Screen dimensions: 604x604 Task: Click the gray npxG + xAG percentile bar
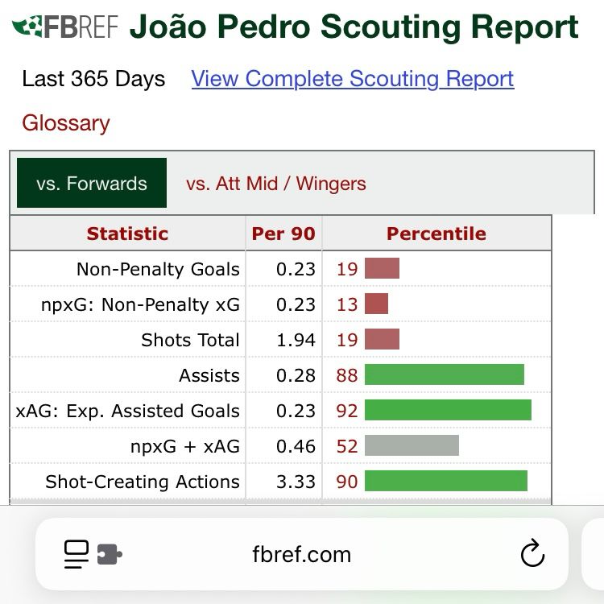point(412,445)
